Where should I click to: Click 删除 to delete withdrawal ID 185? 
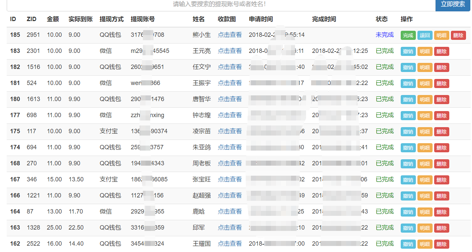(458, 35)
